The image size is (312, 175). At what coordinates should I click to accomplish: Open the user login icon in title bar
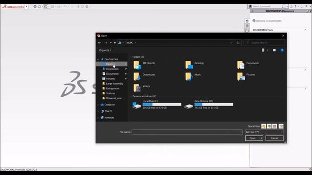coord(292,6)
